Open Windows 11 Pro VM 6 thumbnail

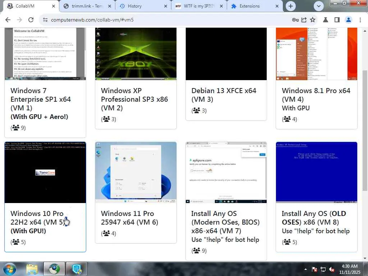pos(136,172)
